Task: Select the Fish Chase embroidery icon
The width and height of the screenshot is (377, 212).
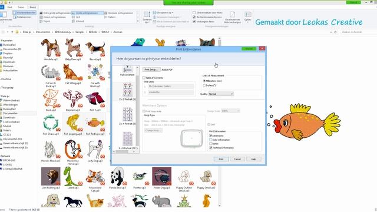Action: 51,124
